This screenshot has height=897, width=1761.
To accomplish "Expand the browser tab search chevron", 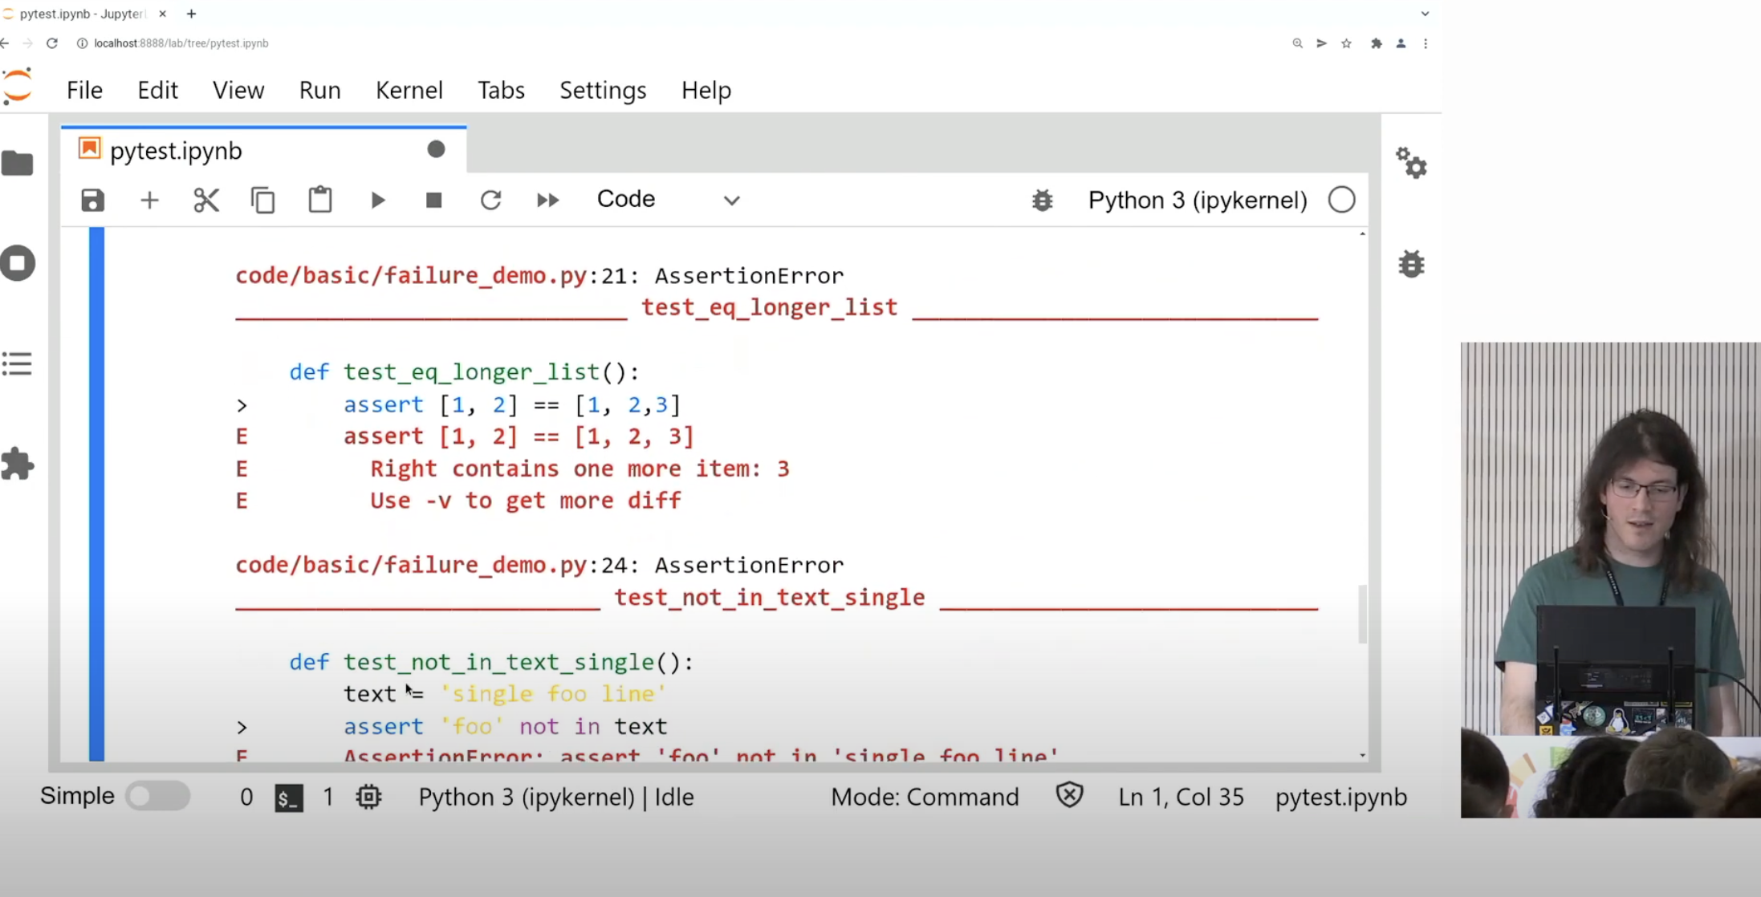I will pos(1425,14).
